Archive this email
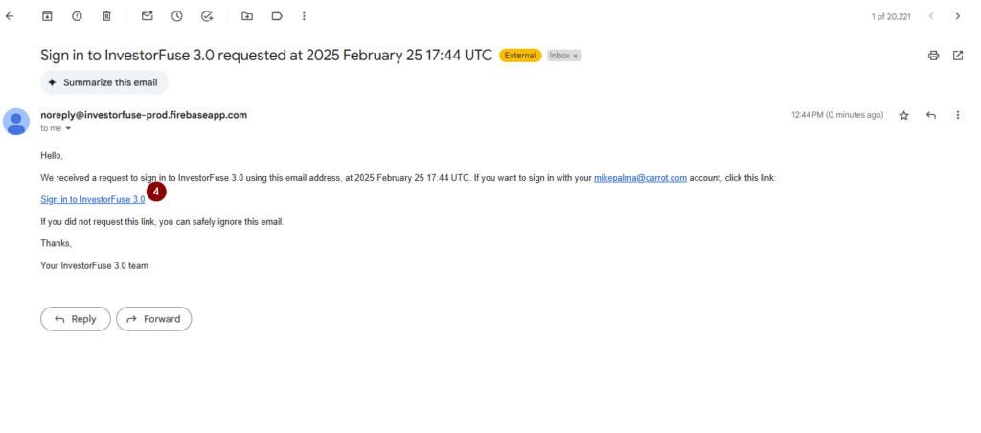This screenshot has width=981, height=433. point(47,16)
